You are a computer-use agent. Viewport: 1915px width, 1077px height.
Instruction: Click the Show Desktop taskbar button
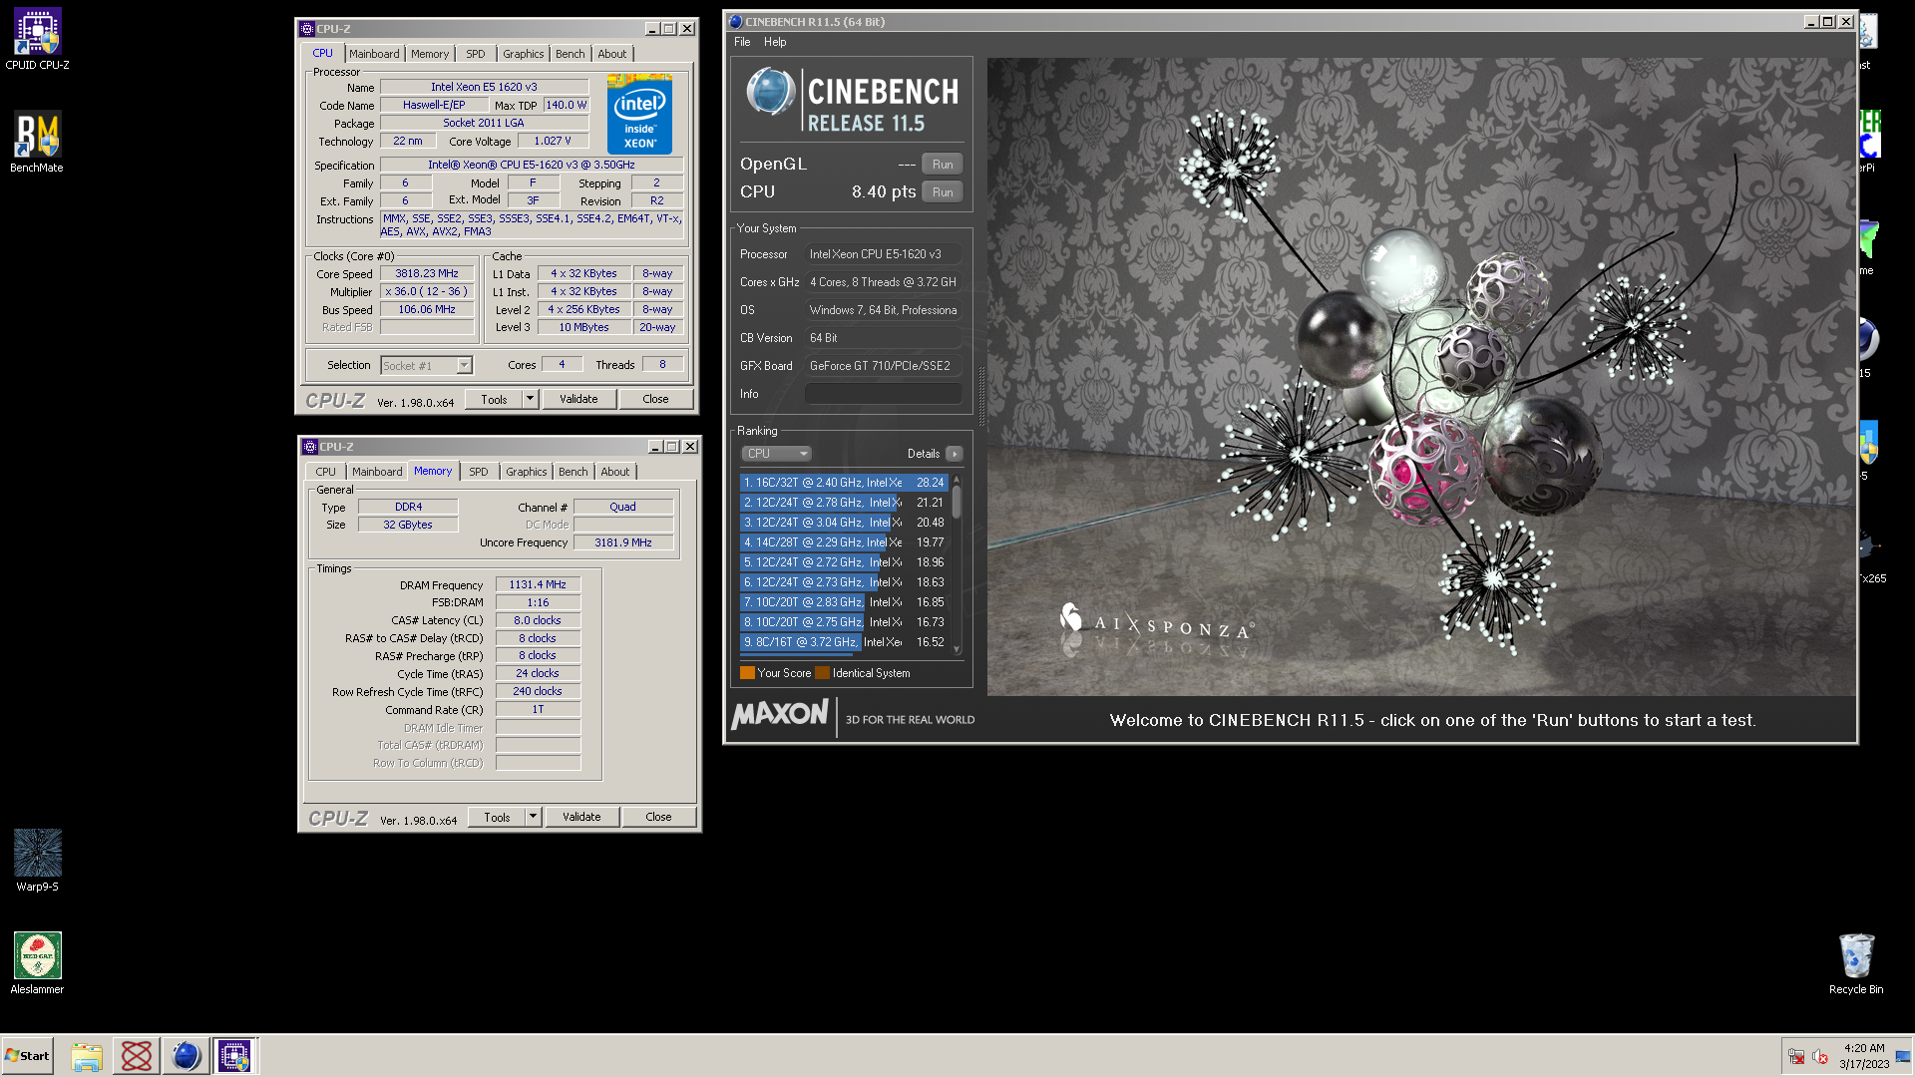1903,1056
